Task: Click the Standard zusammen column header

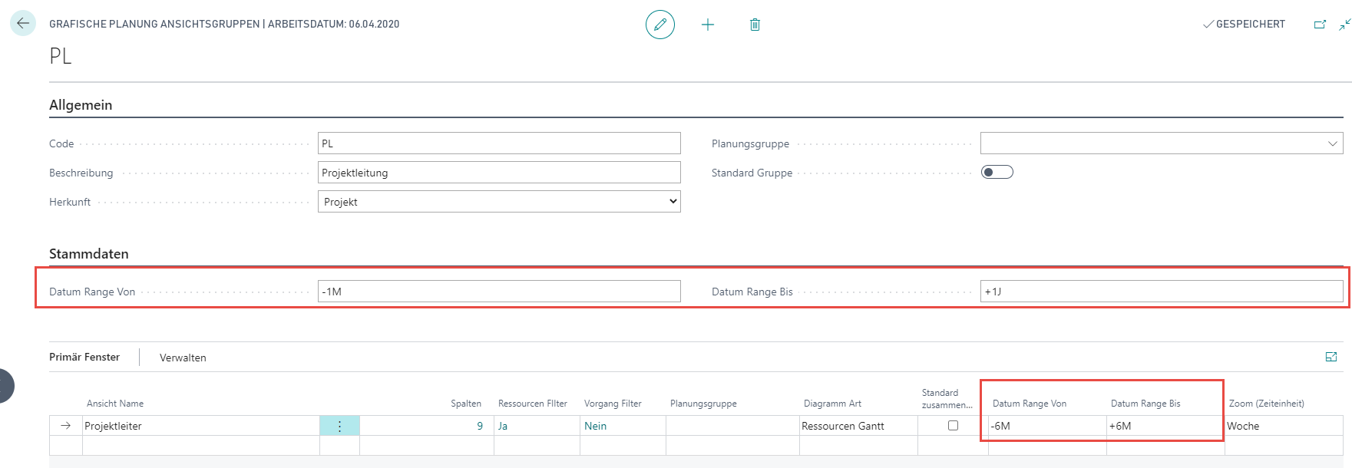Action: 947,399
